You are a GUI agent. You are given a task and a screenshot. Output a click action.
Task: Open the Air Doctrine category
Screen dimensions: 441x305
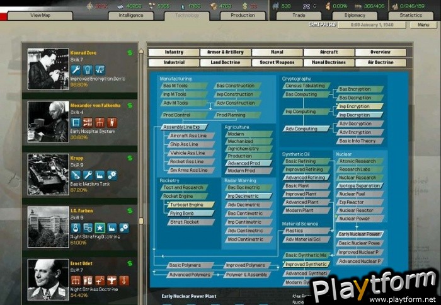tap(381, 63)
